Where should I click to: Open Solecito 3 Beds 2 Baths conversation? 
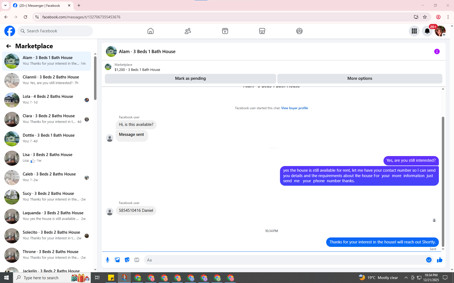click(46, 236)
